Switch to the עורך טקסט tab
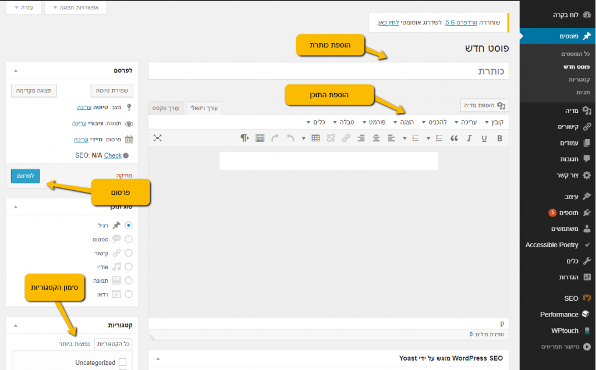Screen dimensions: 596x370 point(166,108)
